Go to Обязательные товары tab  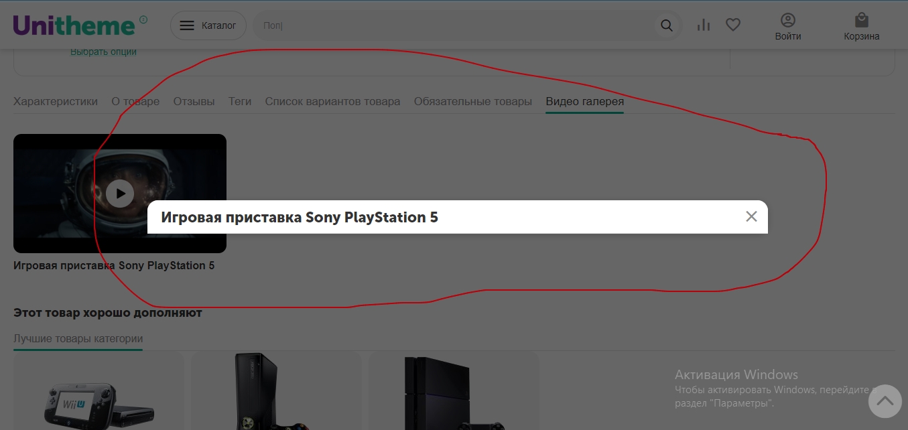tap(472, 102)
